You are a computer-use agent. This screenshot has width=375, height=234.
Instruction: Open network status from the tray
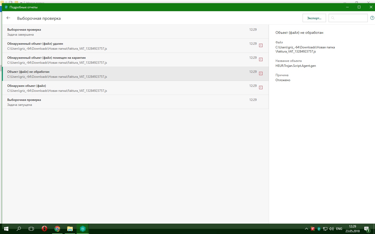pyautogui.click(x=325, y=229)
